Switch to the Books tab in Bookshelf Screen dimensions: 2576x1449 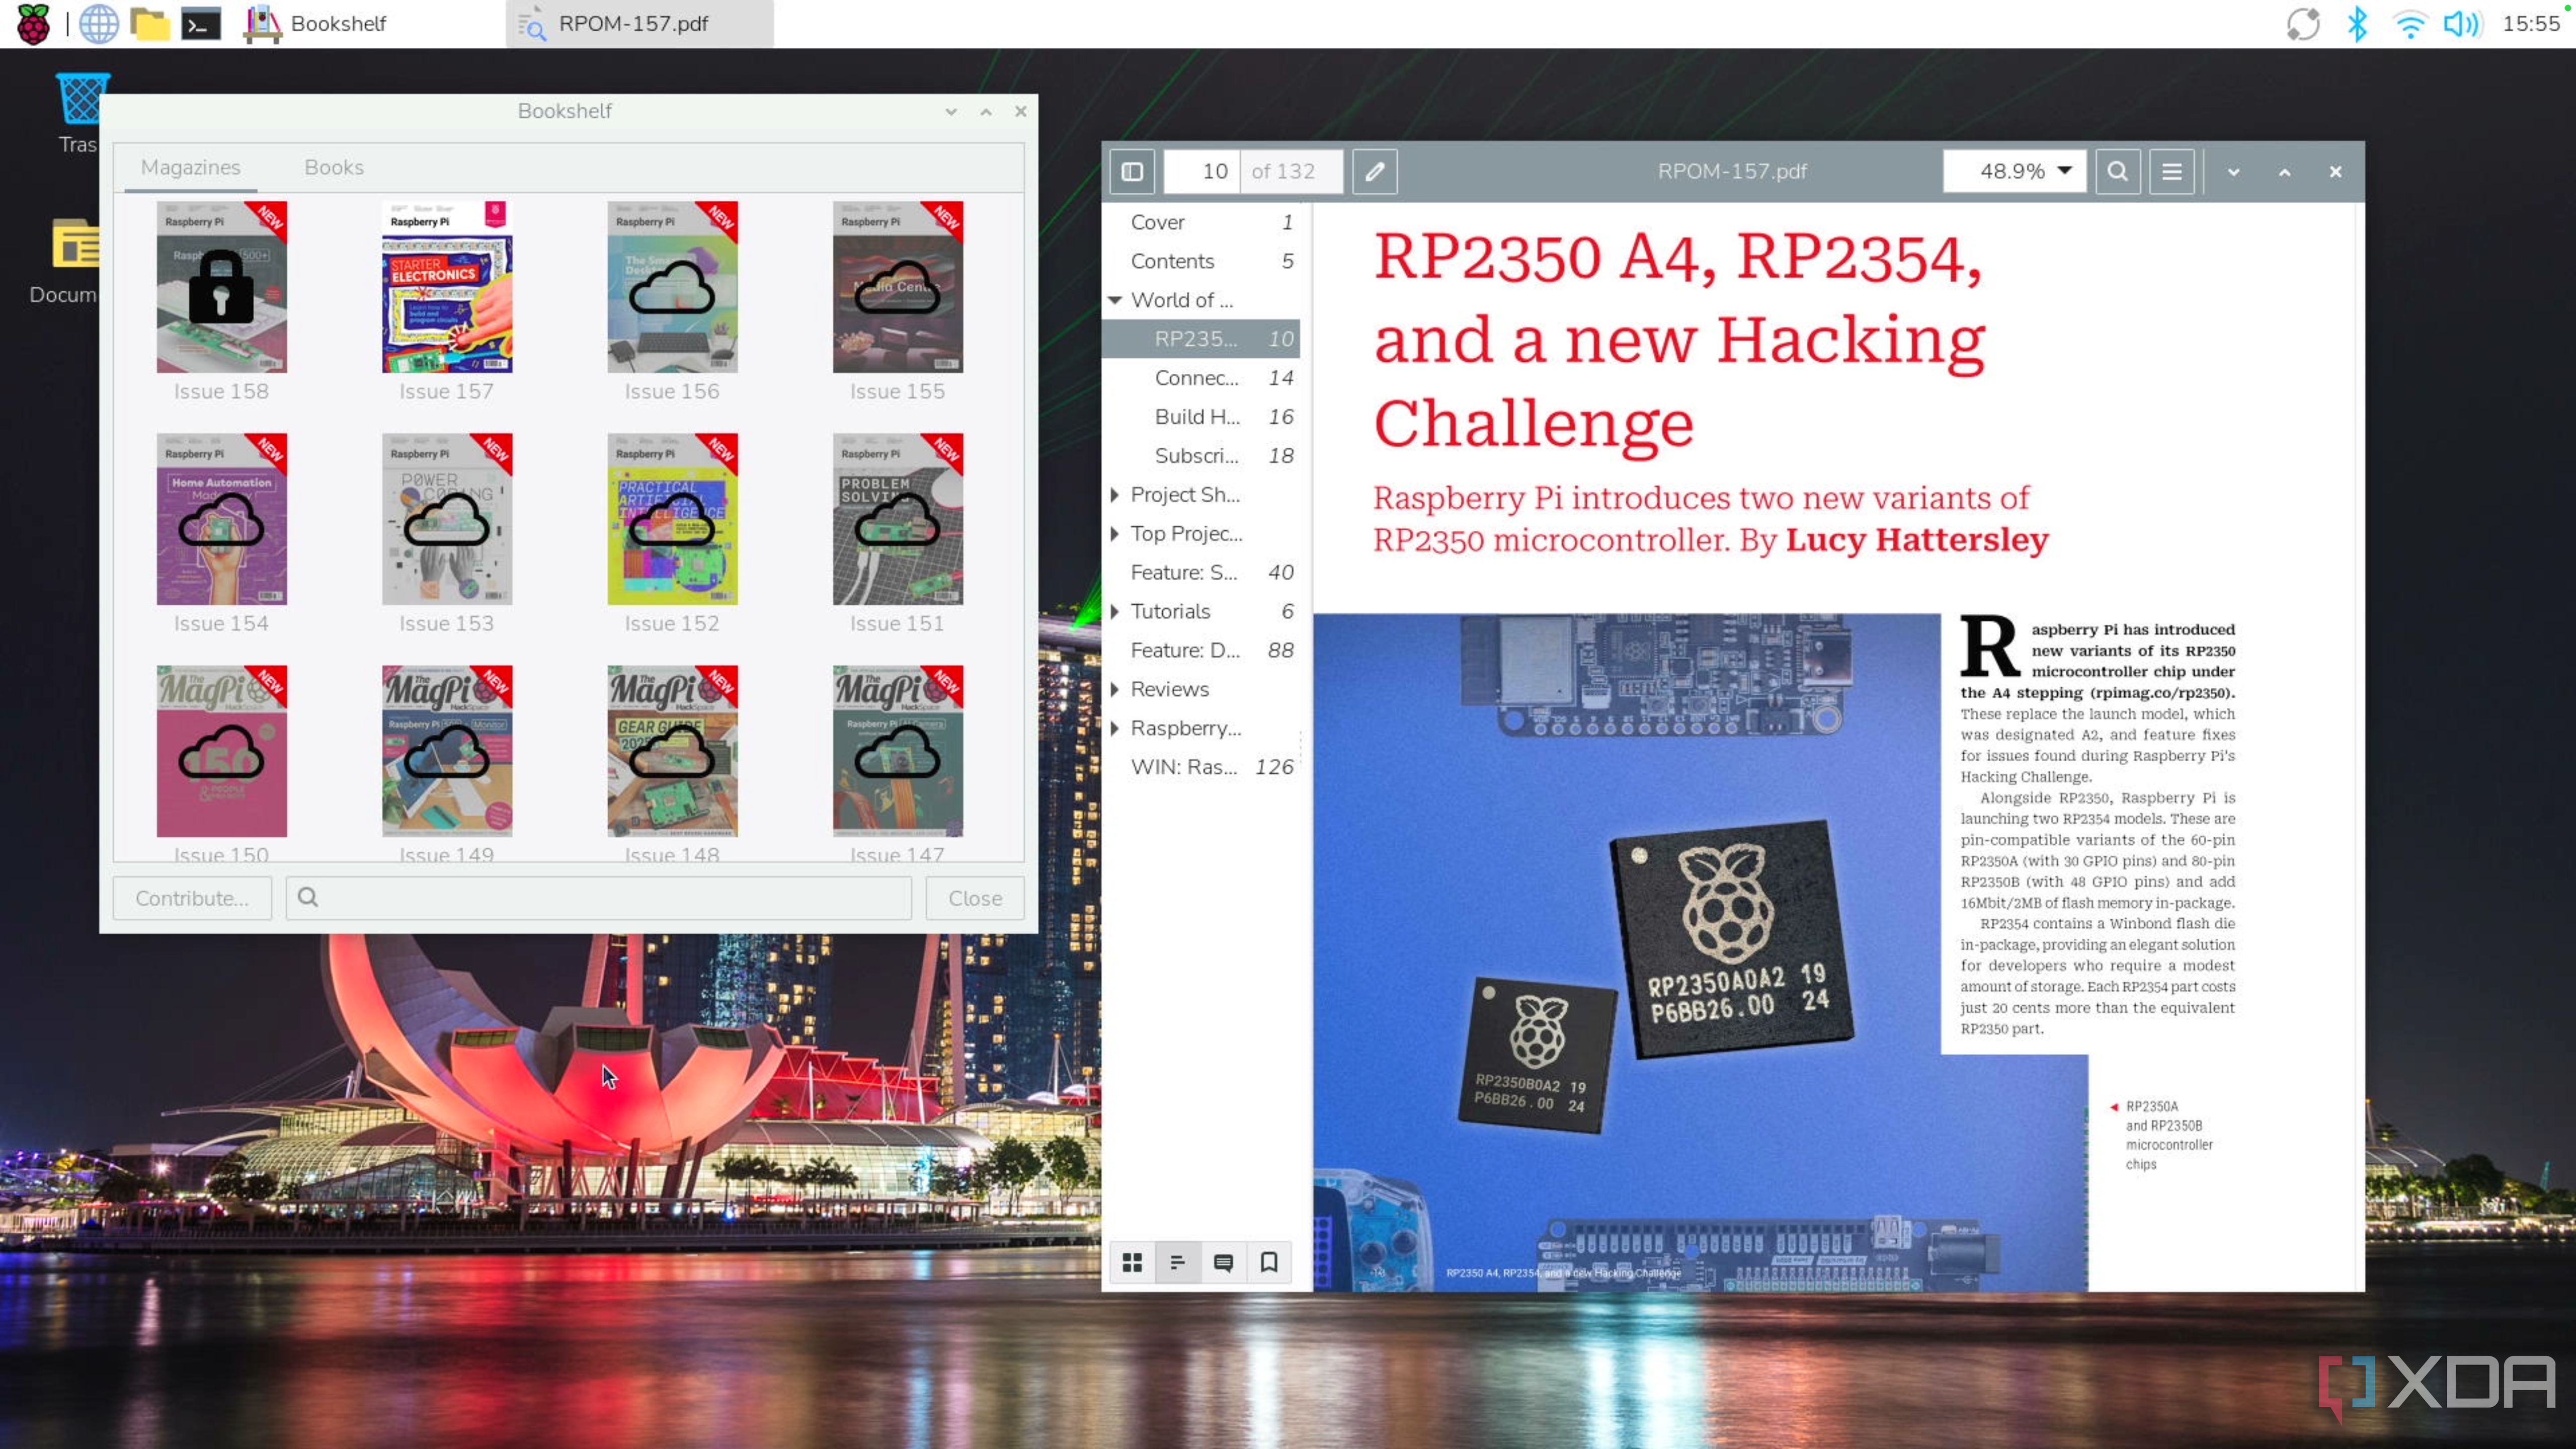334,167
